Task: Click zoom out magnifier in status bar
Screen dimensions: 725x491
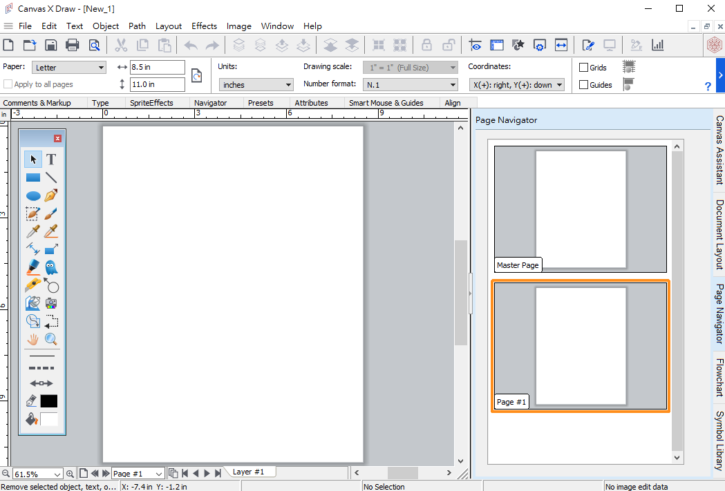Action: click(6, 474)
